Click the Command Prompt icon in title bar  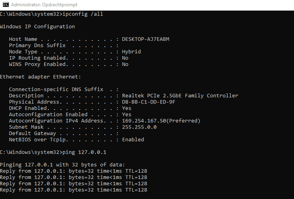(x=6, y=5)
